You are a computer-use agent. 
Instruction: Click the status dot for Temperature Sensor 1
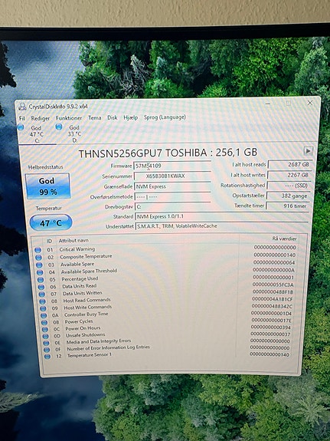tap(47, 357)
